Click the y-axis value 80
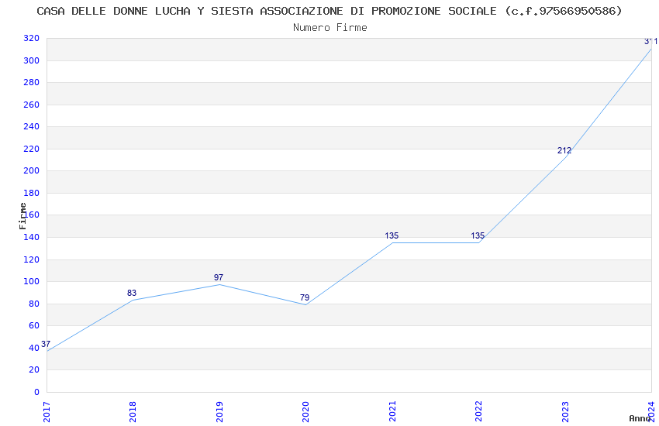The width and height of the screenshot is (659, 426). (33, 304)
